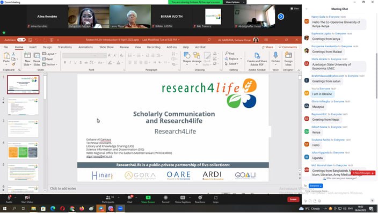Screen dimensions: 378x213
Task: Click the Shapes icon in Drawing group
Action: [x=187, y=56]
